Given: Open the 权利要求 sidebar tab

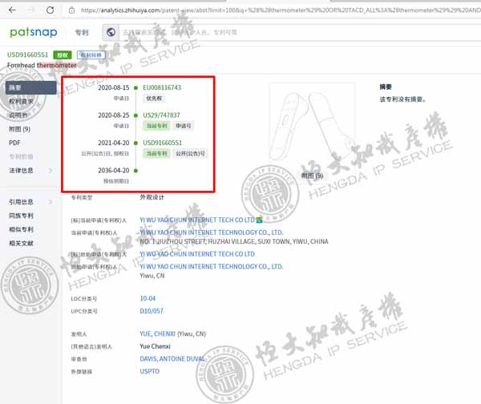Looking at the screenshot, I should pos(21,102).
